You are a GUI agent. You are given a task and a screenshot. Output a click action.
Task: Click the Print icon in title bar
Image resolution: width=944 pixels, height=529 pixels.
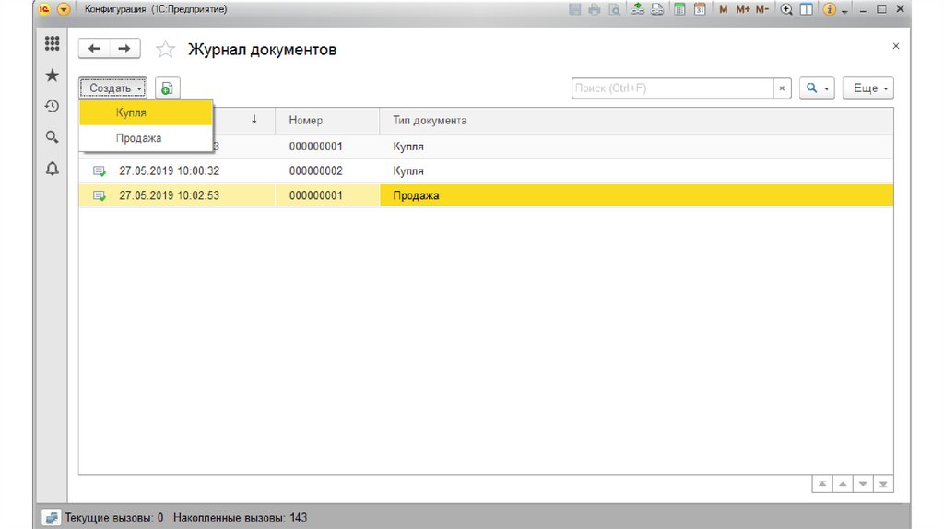(595, 9)
